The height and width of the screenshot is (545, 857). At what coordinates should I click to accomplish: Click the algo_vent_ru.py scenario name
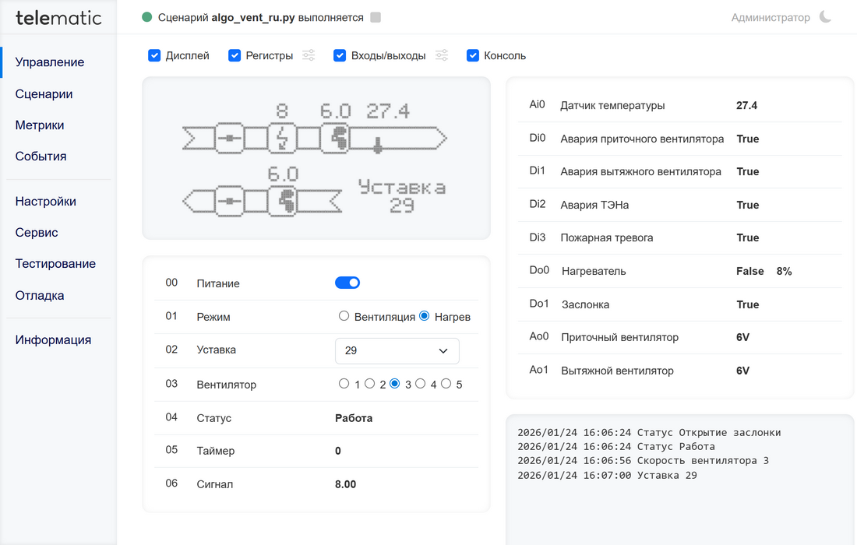click(252, 17)
